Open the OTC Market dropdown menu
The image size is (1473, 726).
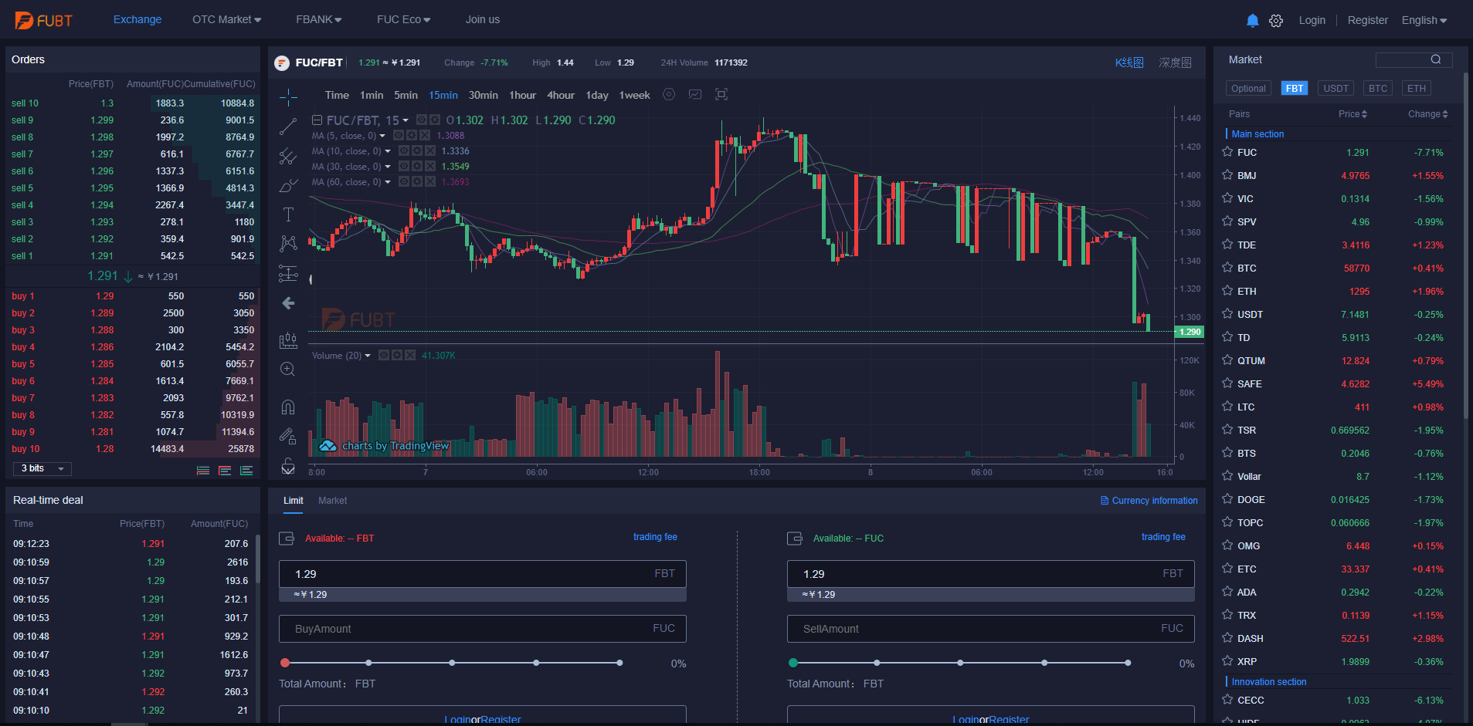click(x=227, y=19)
